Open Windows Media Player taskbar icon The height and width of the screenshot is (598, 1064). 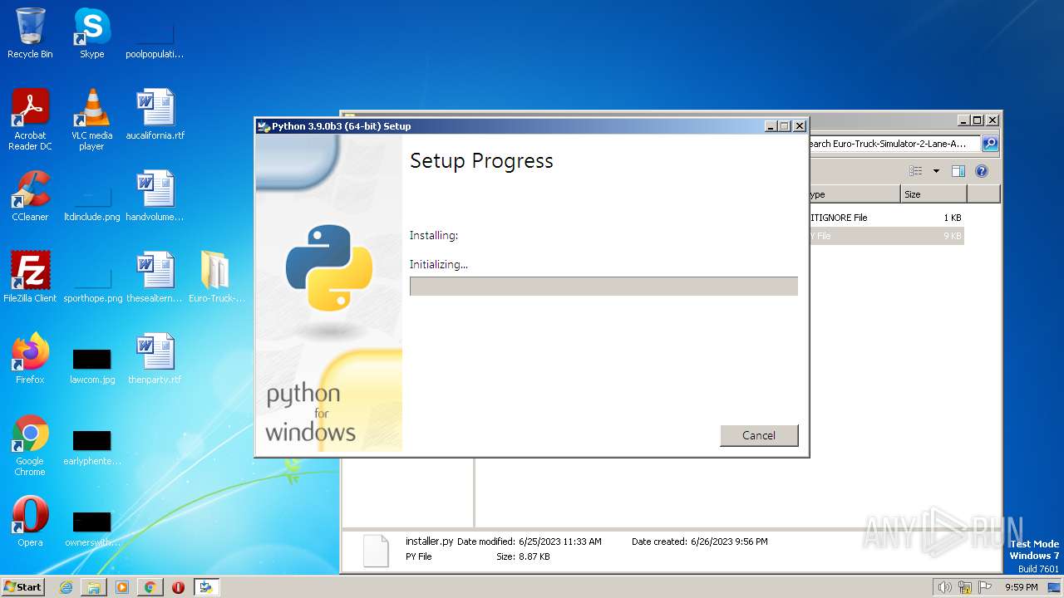coord(122,587)
